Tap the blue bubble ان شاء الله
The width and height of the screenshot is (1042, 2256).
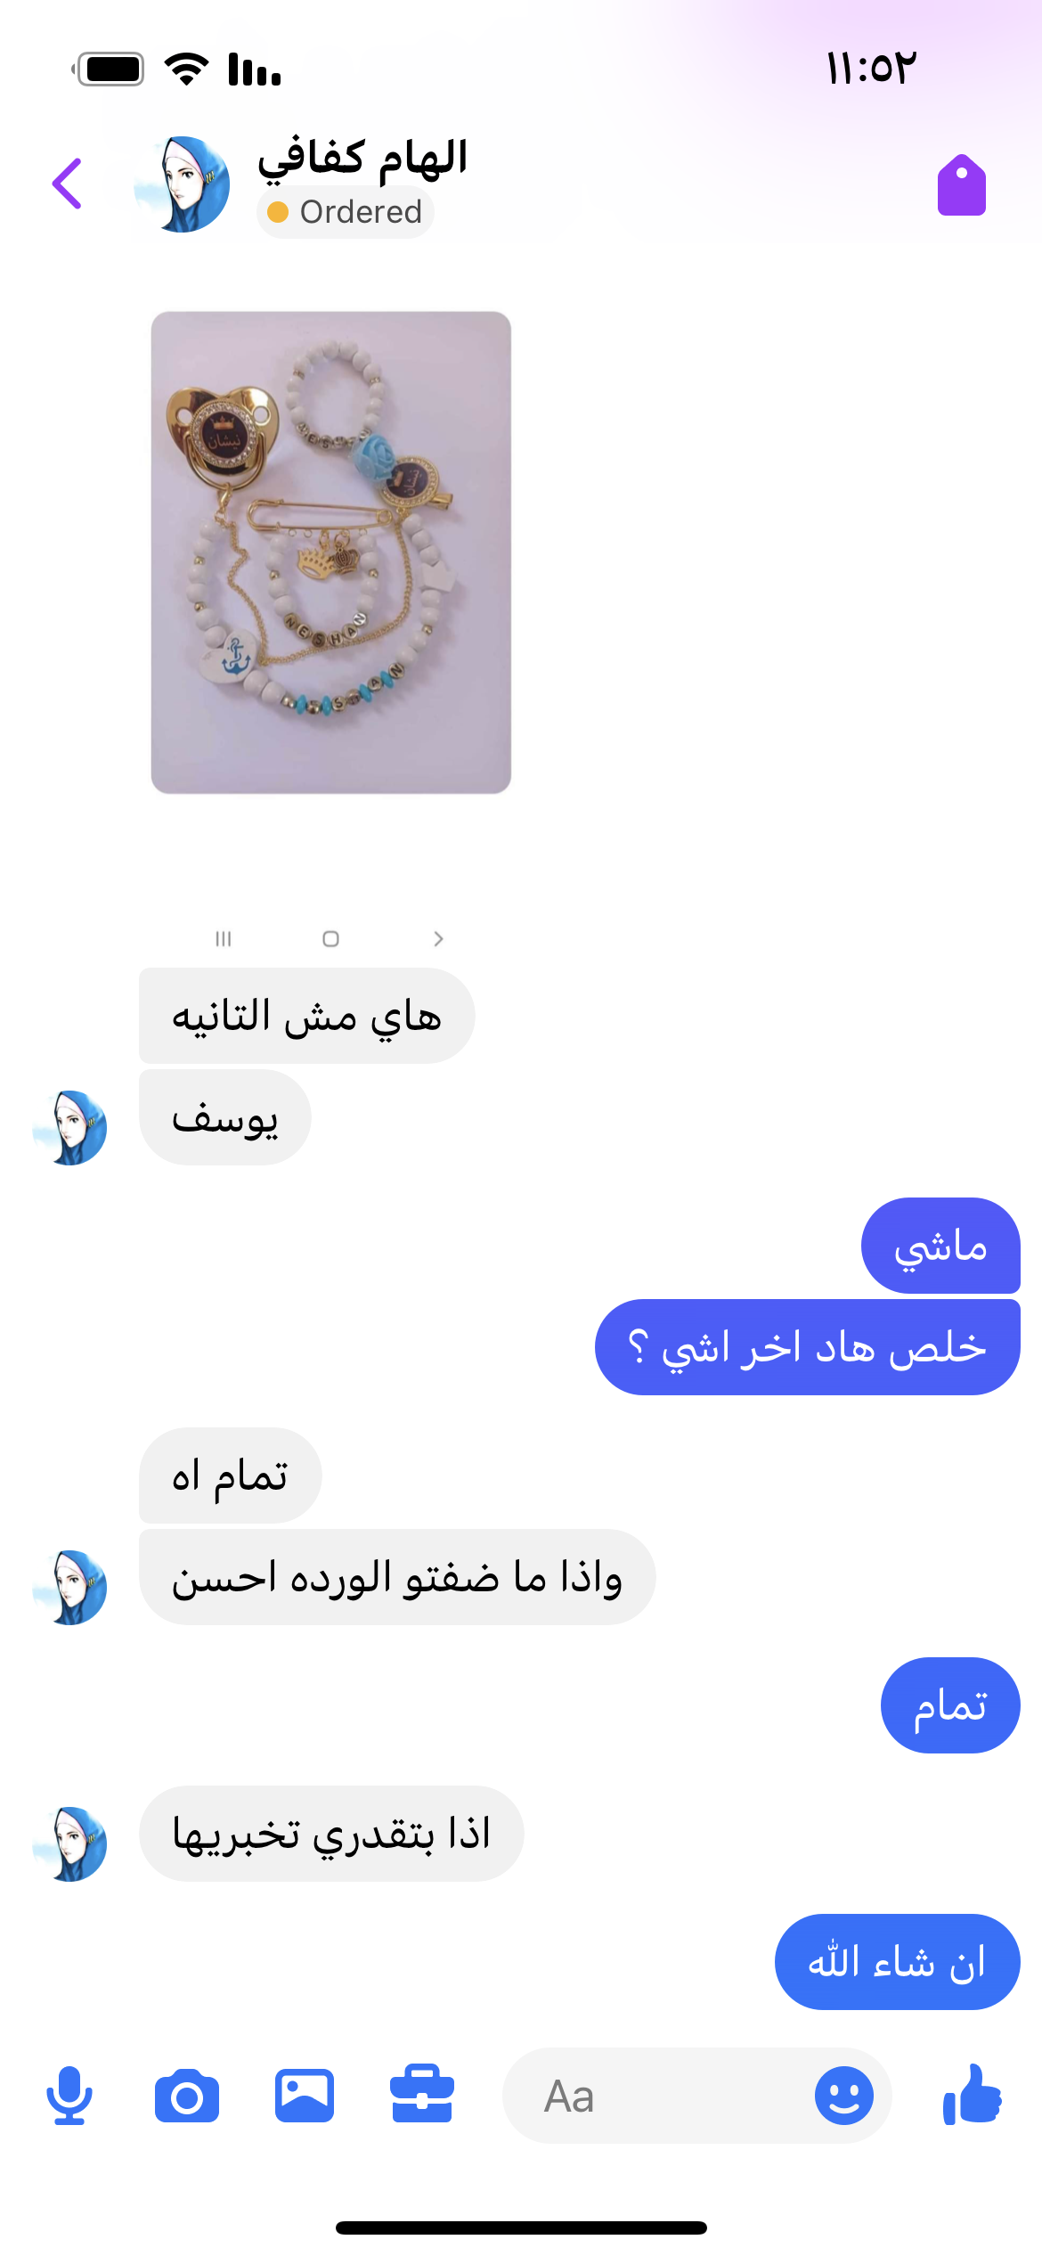(897, 1962)
